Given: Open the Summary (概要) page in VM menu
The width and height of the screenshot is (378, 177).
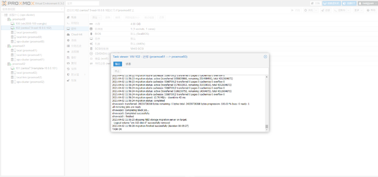Looking at the screenshot, I should (73, 17).
